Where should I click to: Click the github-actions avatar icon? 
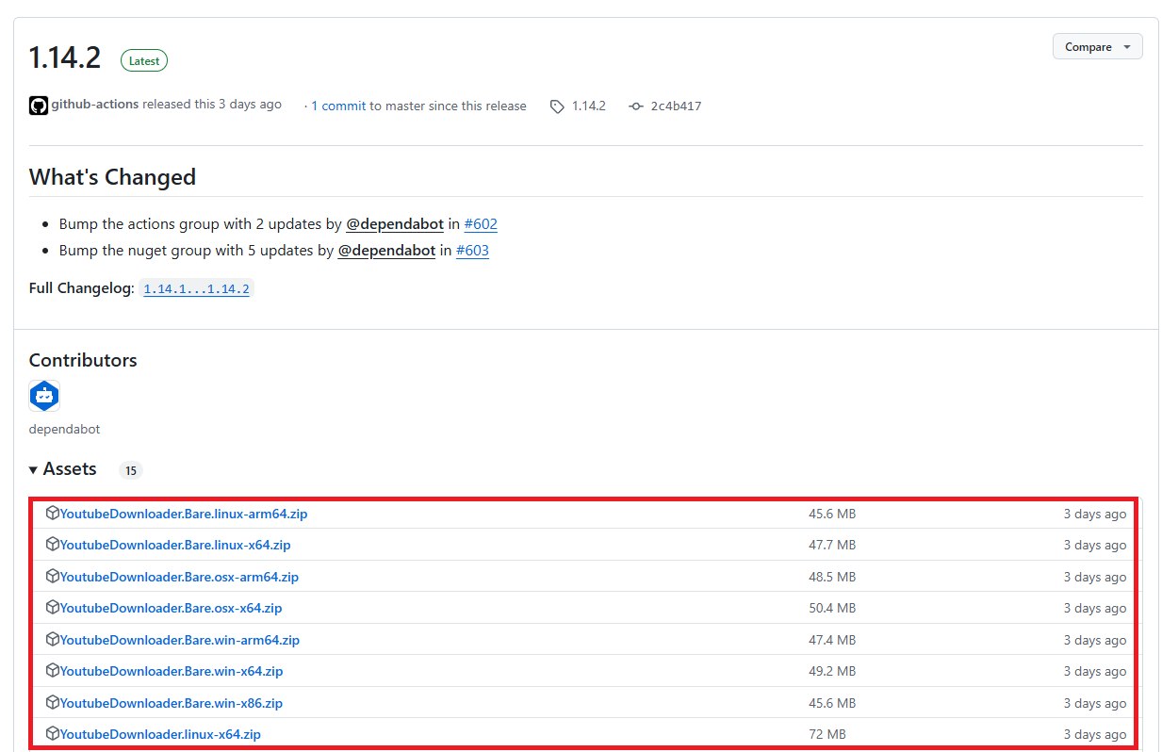point(39,106)
